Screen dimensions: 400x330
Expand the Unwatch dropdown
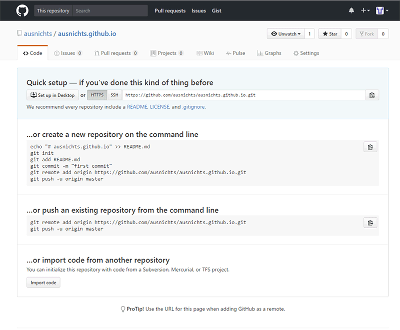click(285, 34)
